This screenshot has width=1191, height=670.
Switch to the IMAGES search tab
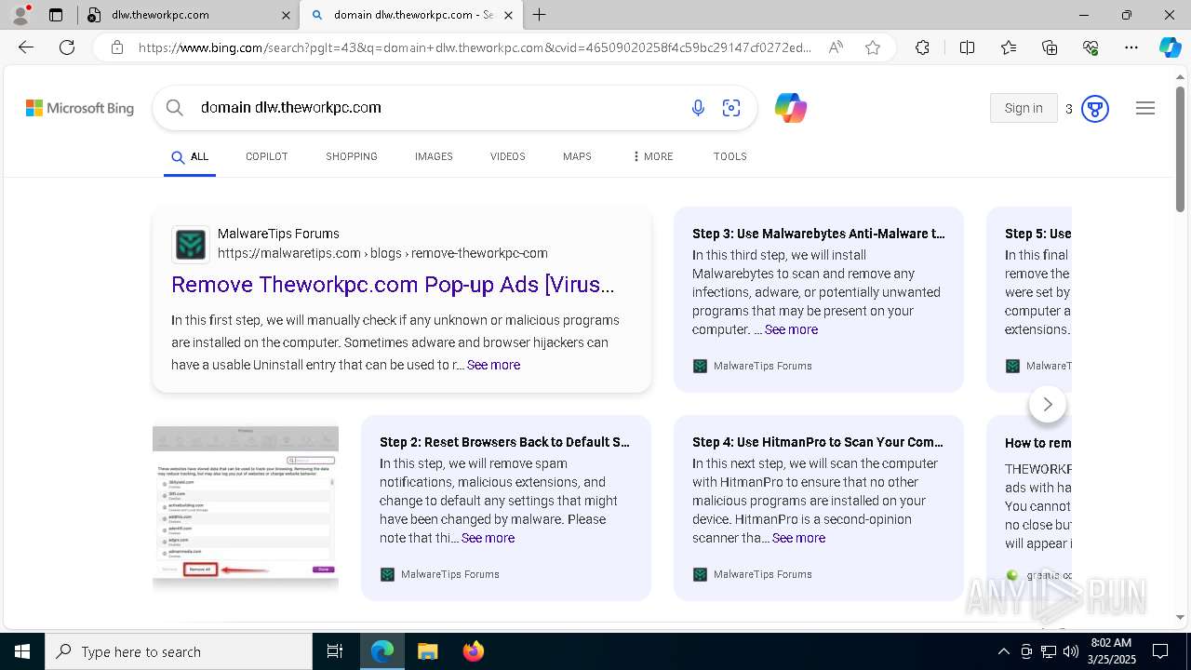(434, 156)
